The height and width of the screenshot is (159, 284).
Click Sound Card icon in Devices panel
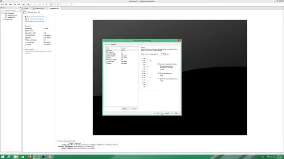pyautogui.click(x=26, y=42)
